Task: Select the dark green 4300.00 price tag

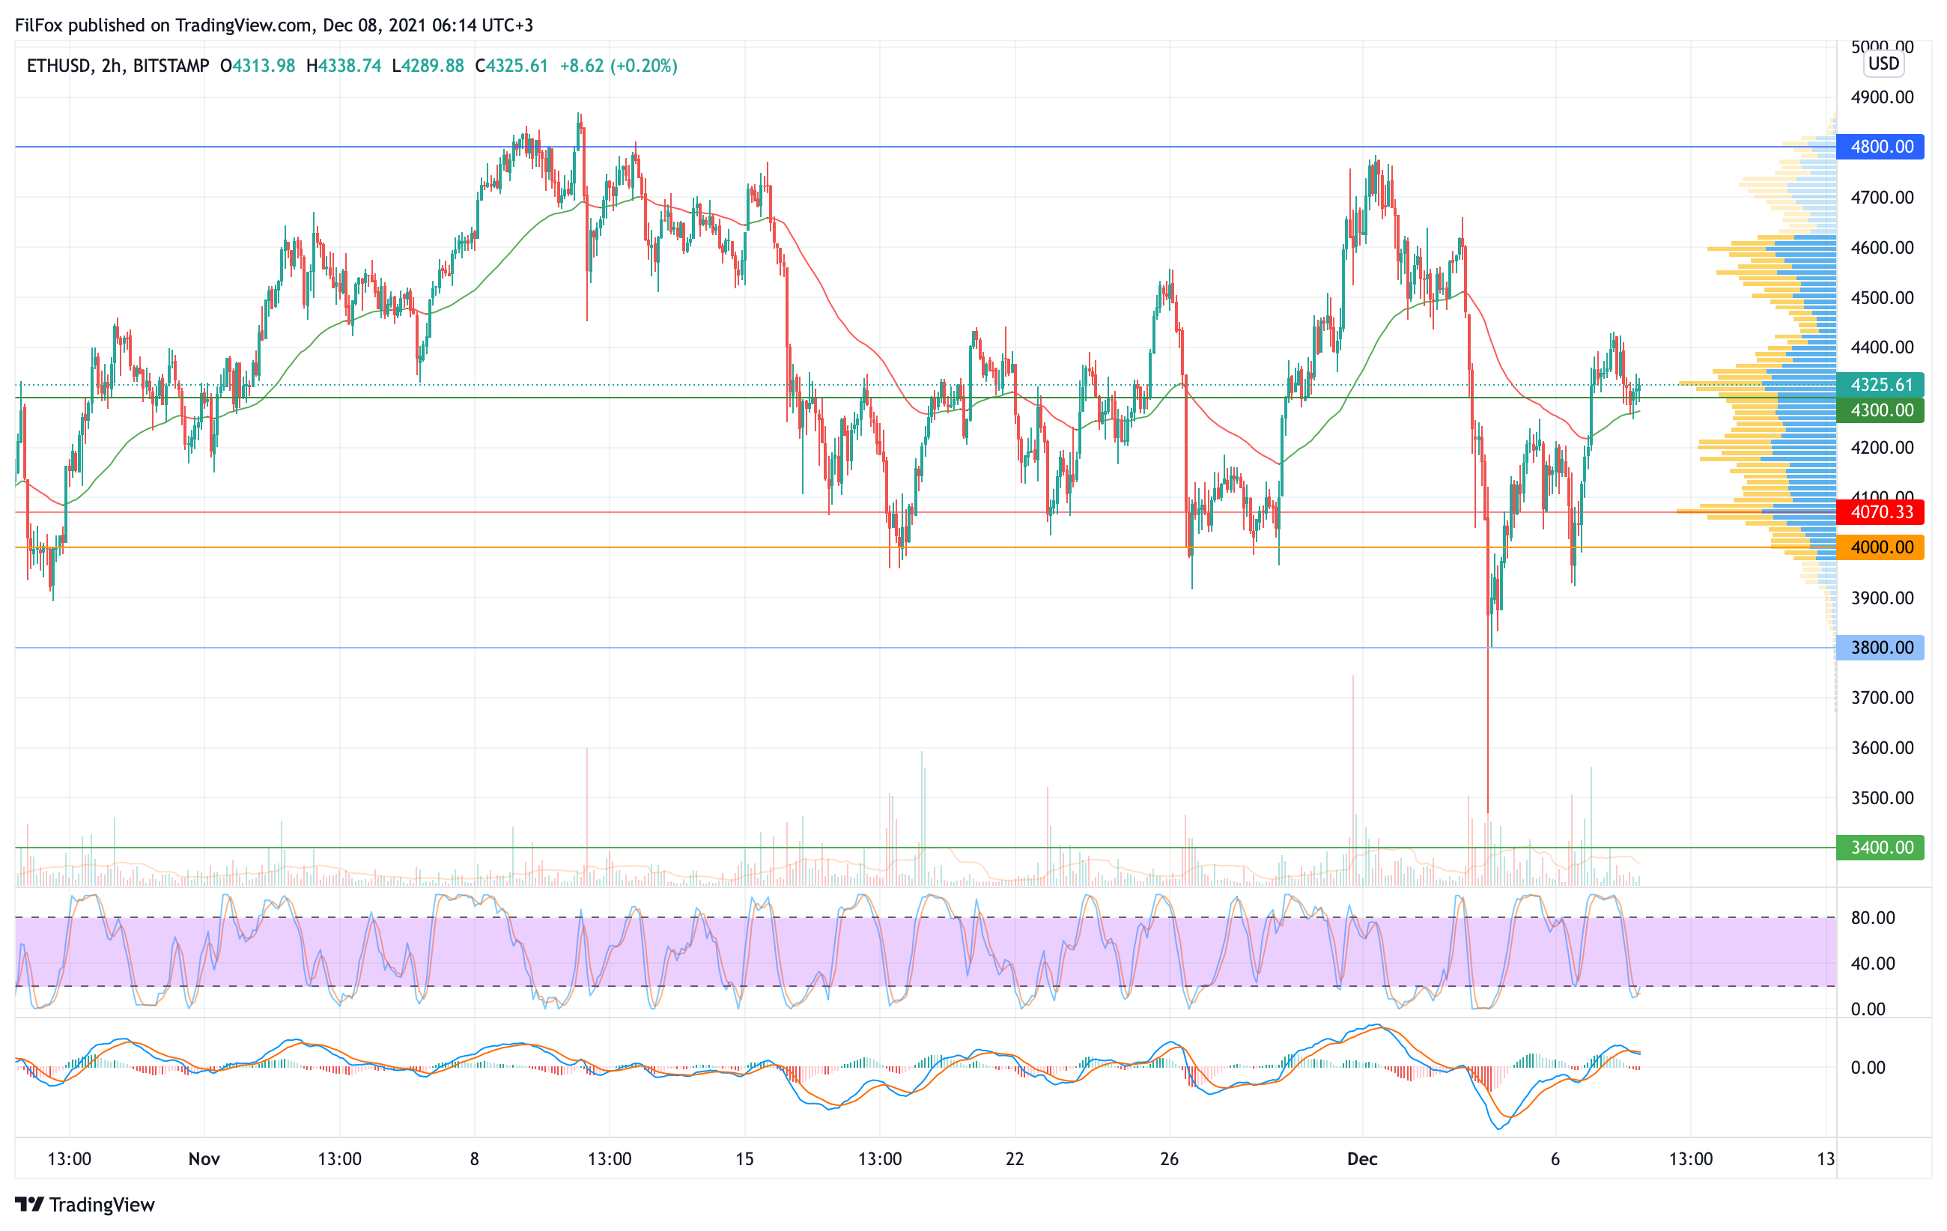Action: (x=1880, y=410)
